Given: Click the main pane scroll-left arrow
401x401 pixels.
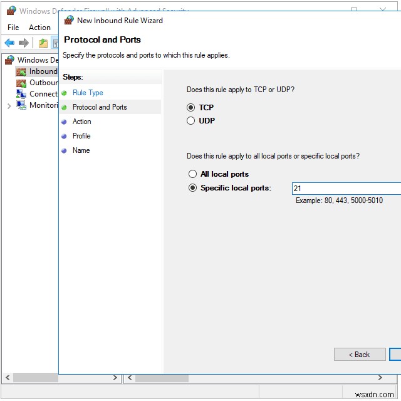Looking at the screenshot, I should [x=130, y=377].
